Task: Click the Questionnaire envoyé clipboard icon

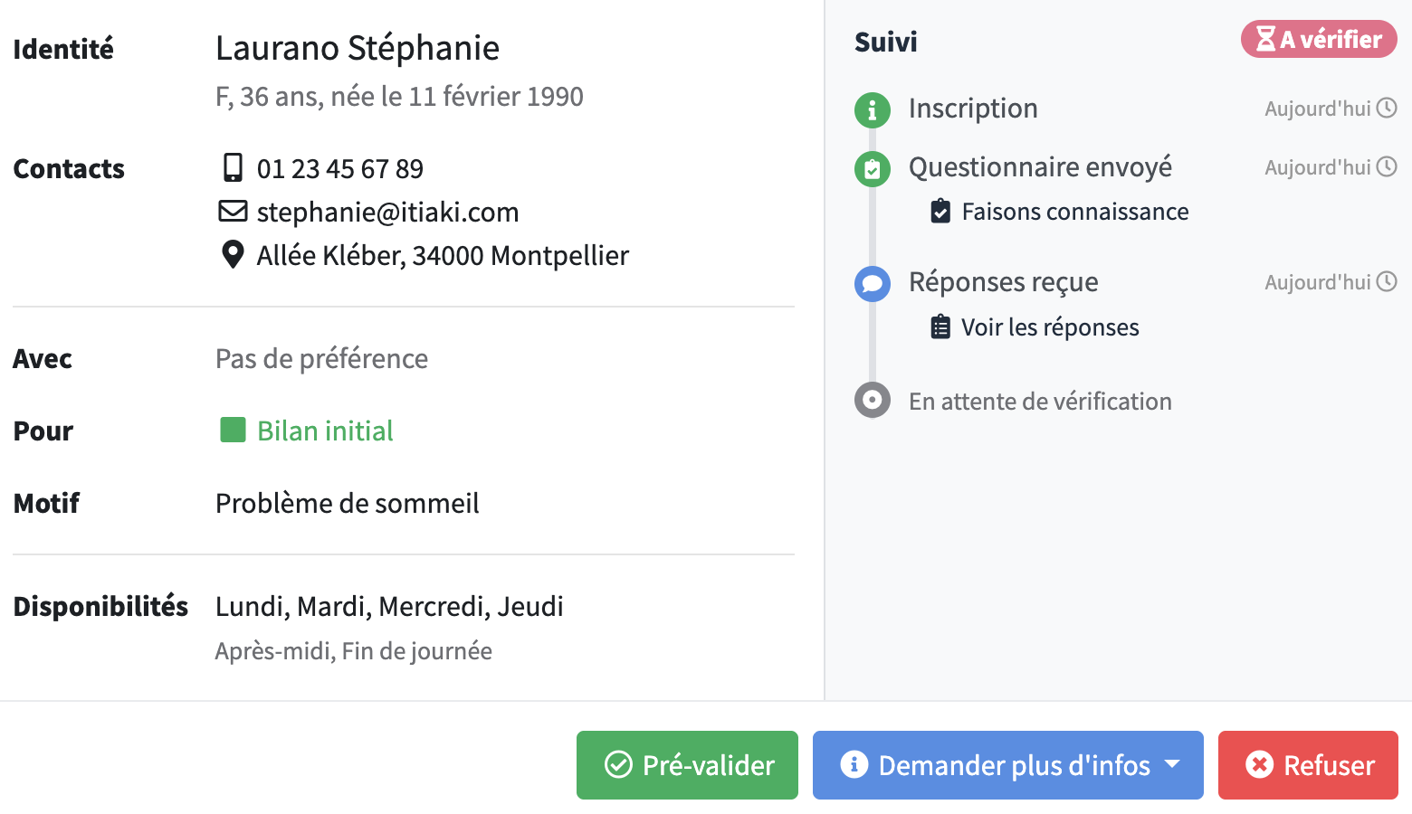Action: point(872,168)
